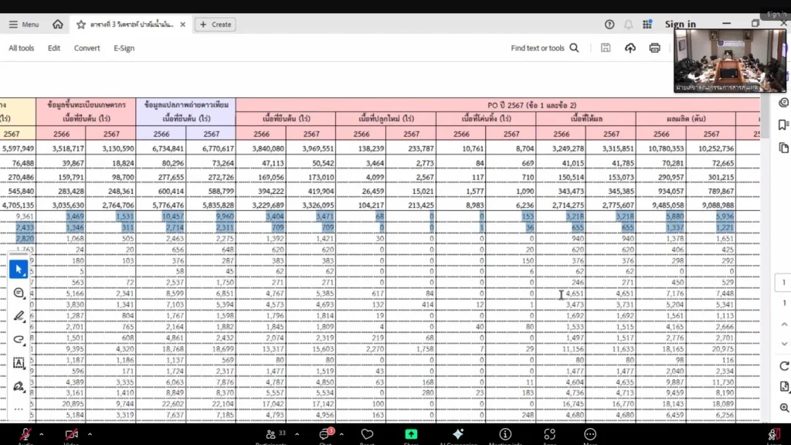791x445 pixels.
Task: Click the cloud upload icon
Action: click(630, 48)
